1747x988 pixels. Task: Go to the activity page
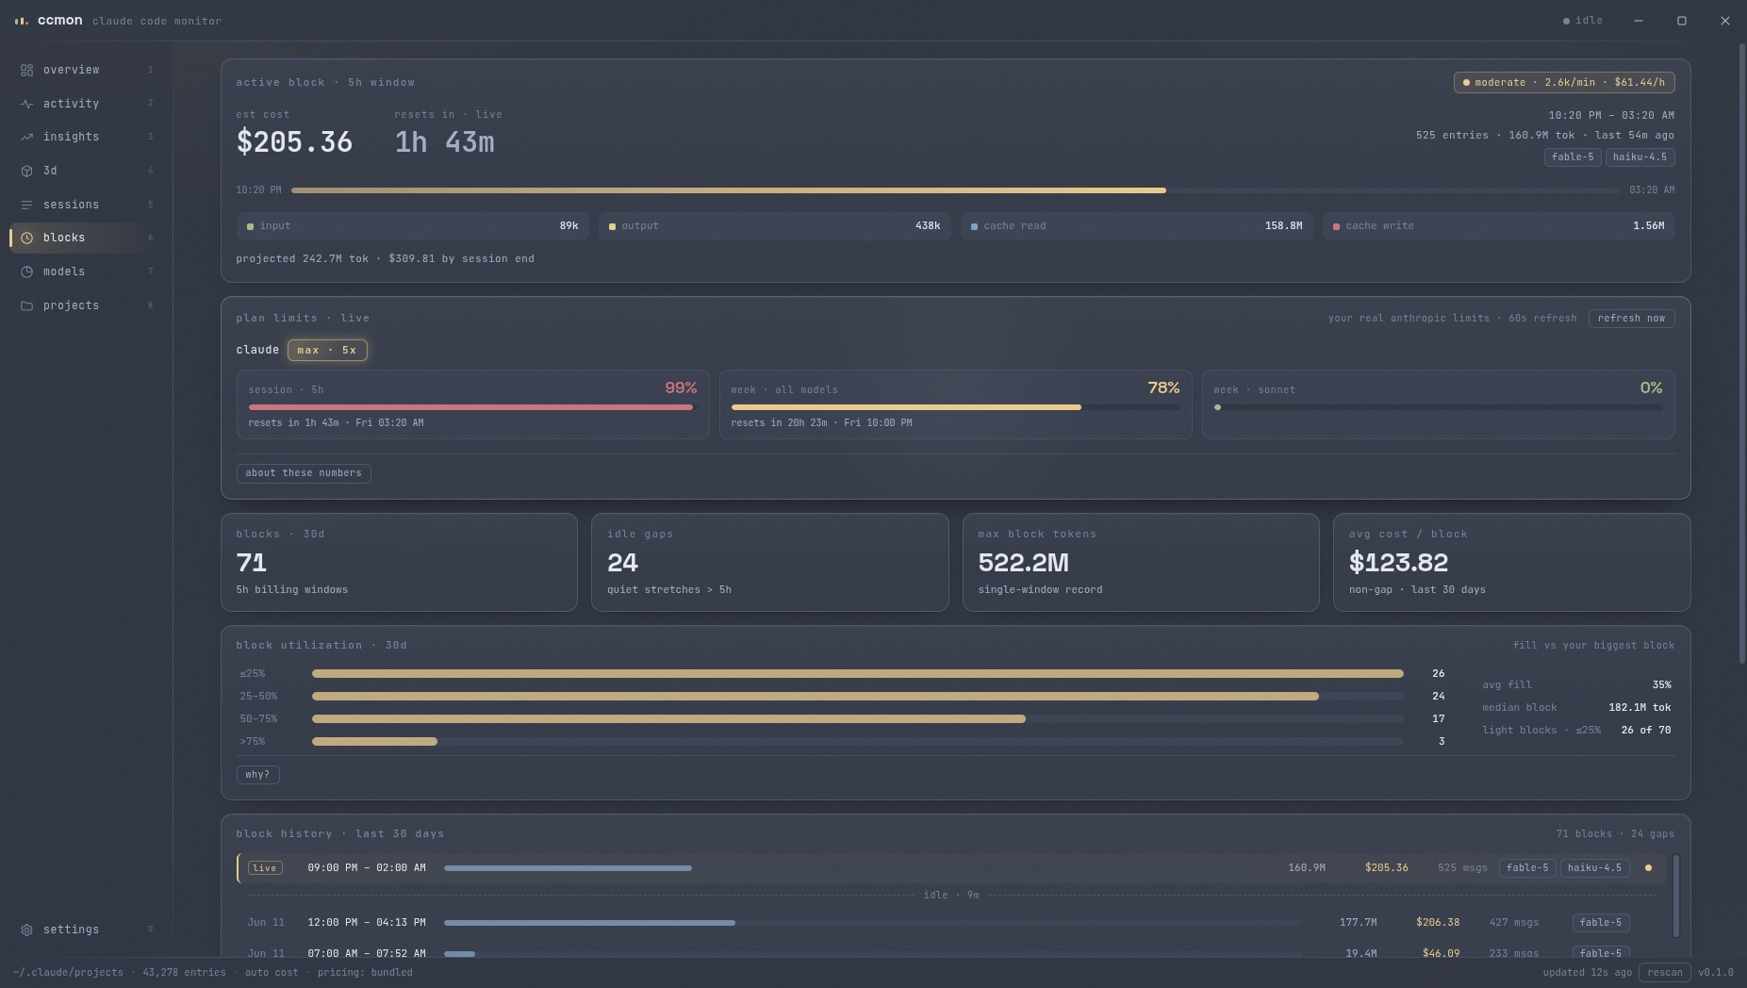[x=86, y=104]
